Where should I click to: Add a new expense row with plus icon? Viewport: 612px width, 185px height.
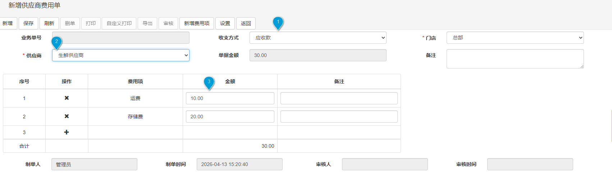(x=67, y=132)
